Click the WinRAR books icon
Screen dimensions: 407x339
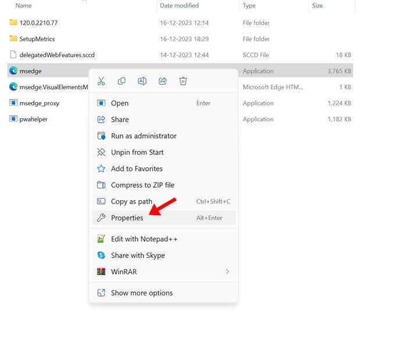[101, 272]
